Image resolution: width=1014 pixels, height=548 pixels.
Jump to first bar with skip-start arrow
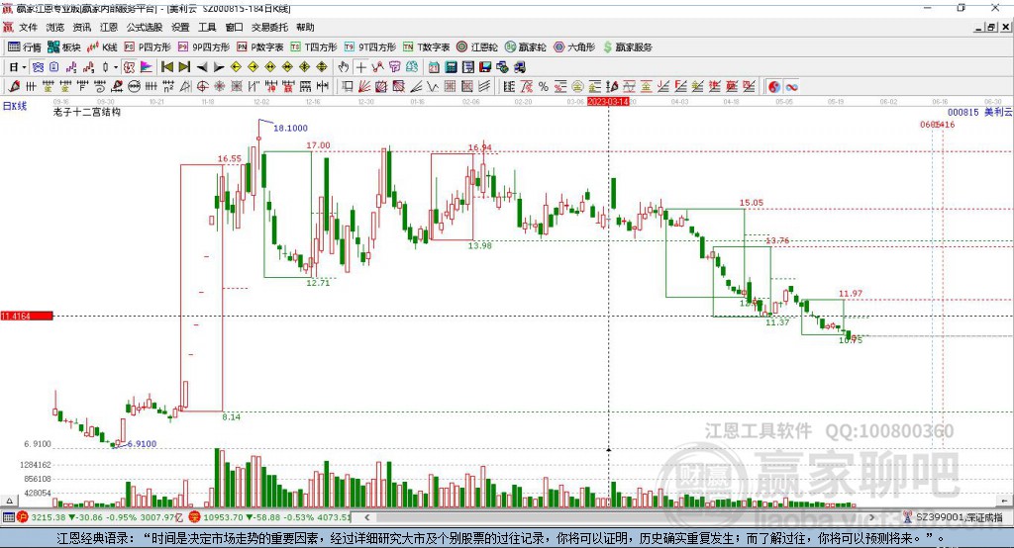[x=166, y=67]
